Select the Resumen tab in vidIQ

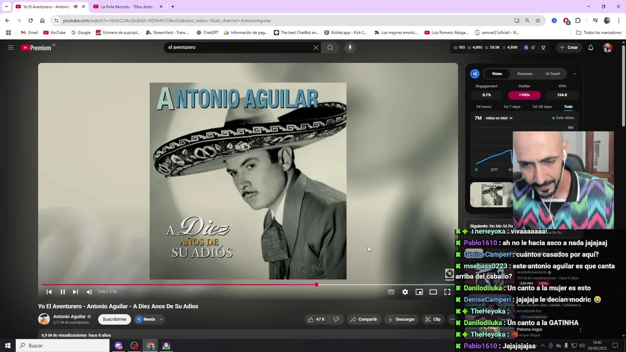pyautogui.click(x=525, y=74)
